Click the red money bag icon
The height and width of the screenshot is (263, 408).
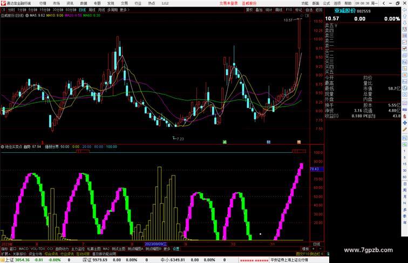[x=405, y=116]
